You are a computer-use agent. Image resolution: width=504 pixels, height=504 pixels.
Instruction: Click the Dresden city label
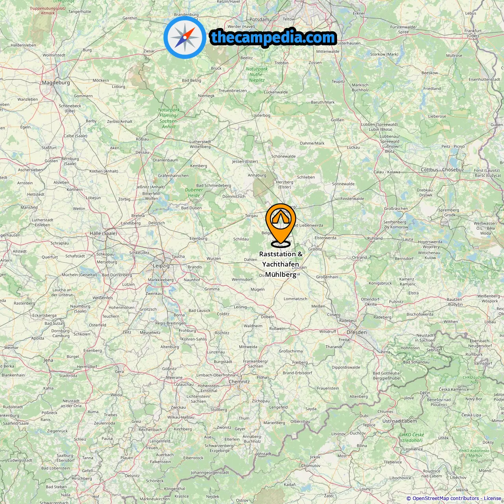coord(357,332)
